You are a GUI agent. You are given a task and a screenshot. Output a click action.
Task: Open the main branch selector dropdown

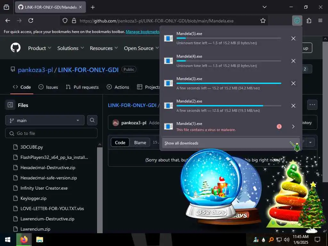point(45,120)
